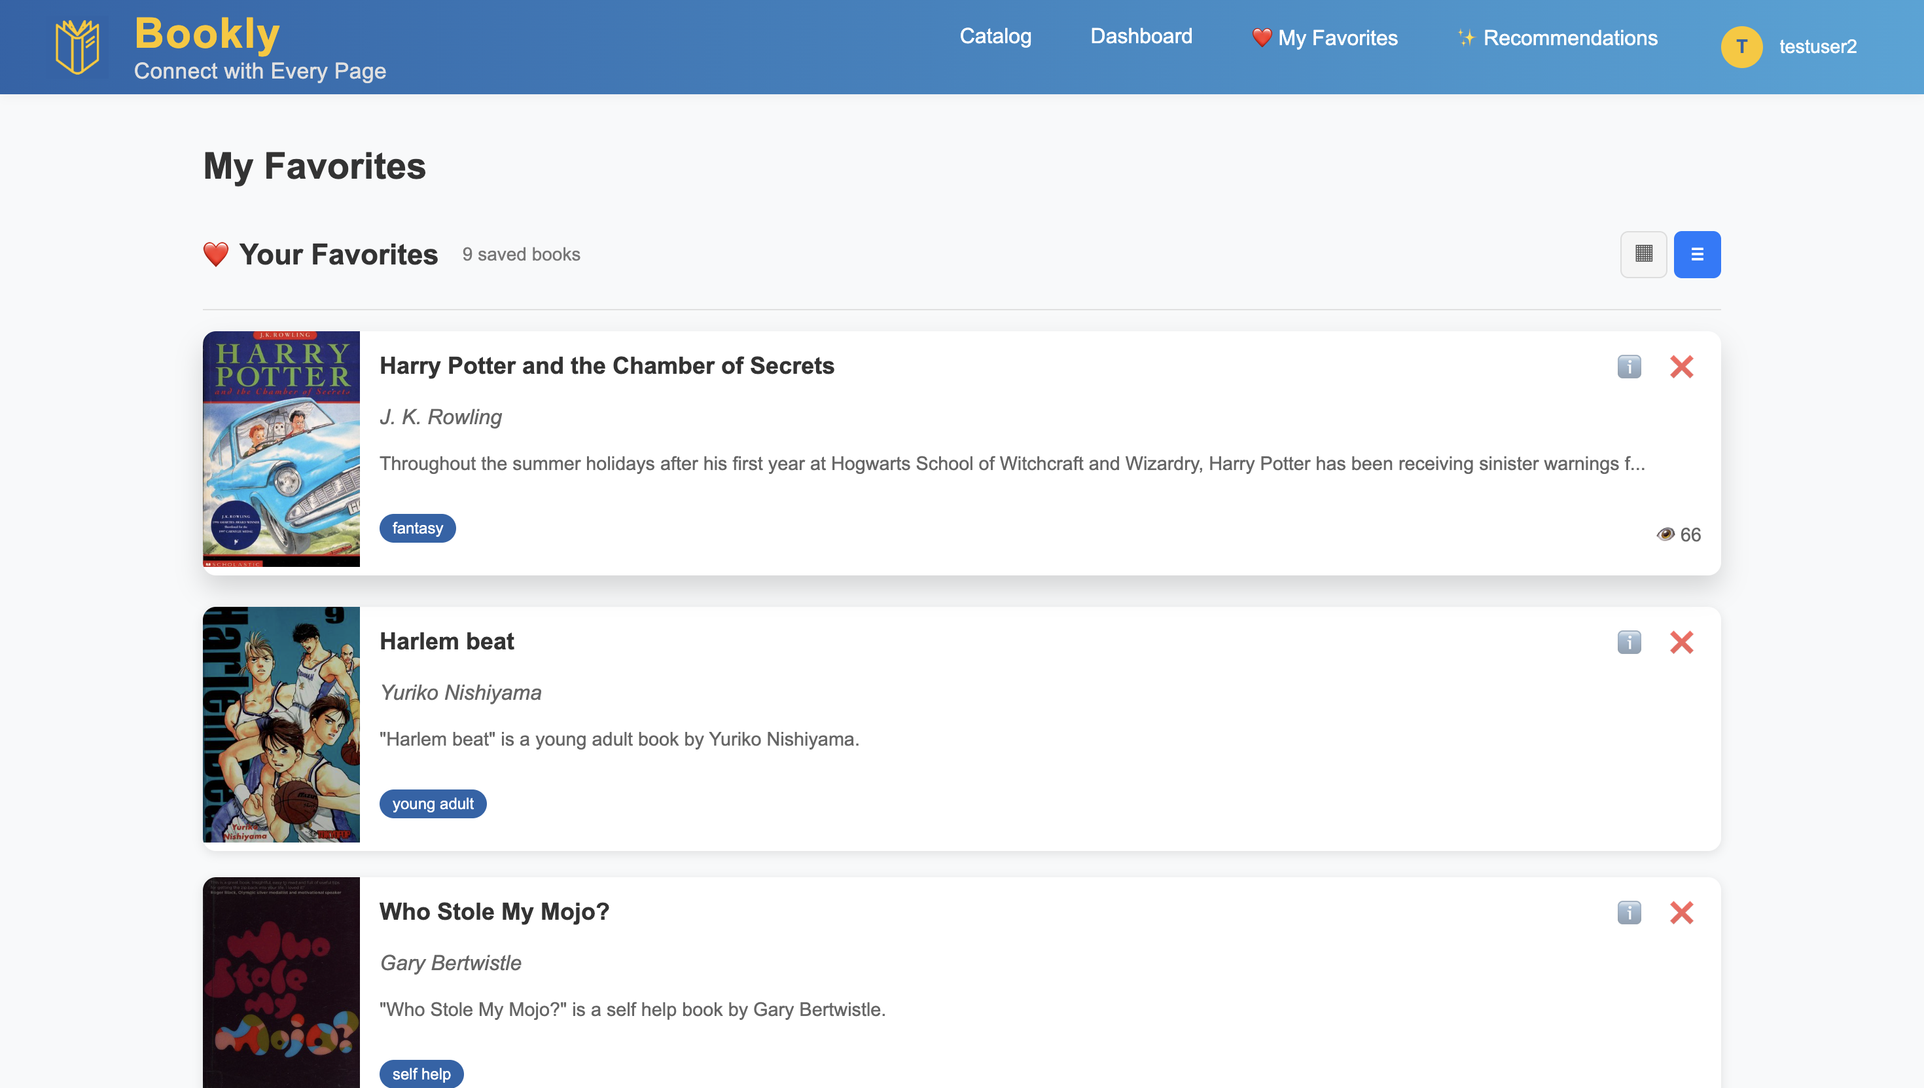Remove Harlem beat from favorites

1681,643
